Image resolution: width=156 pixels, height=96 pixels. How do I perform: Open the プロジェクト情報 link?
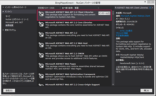tap(122, 33)
